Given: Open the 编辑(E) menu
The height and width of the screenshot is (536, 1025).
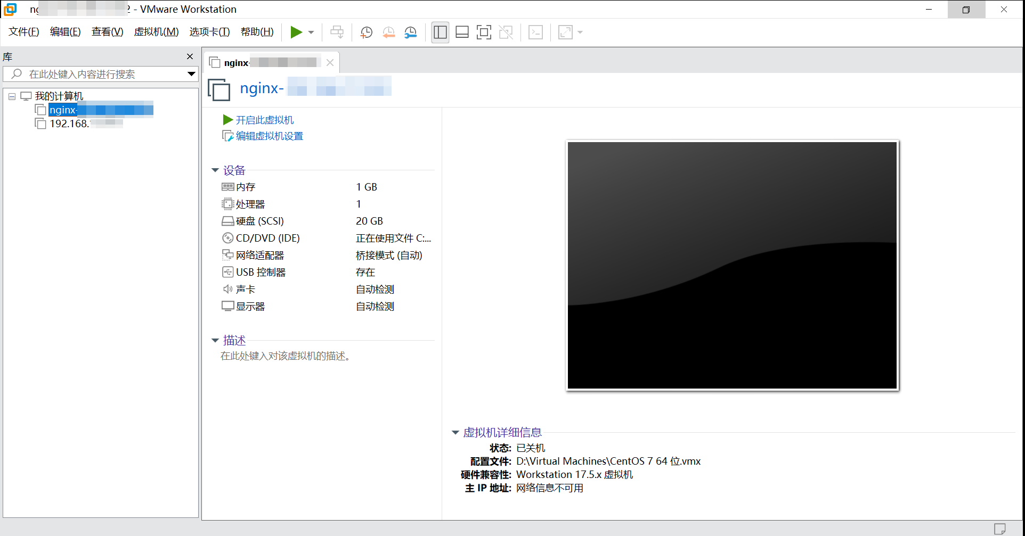Looking at the screenshot, I should [65, 32].
